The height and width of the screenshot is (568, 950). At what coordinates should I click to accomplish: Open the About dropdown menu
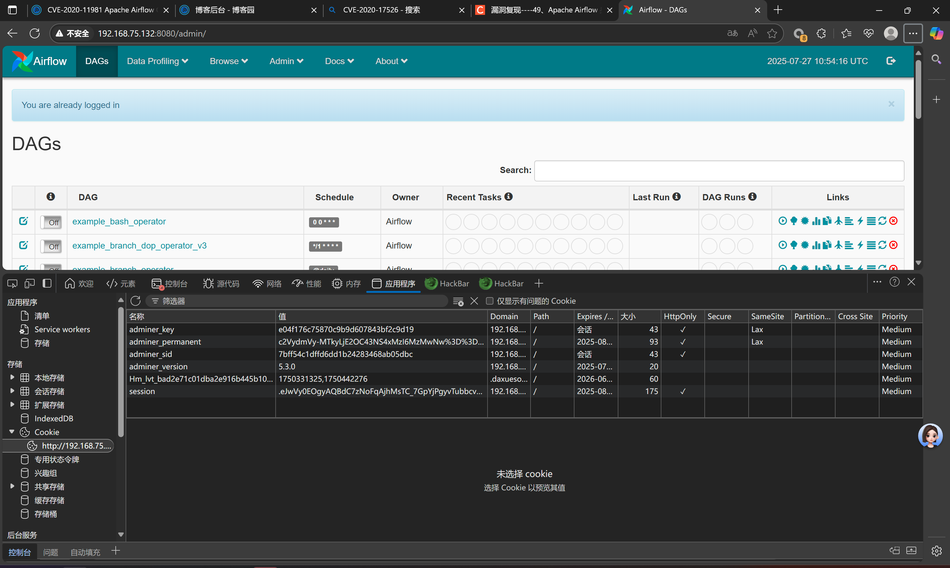click(391, 61)
